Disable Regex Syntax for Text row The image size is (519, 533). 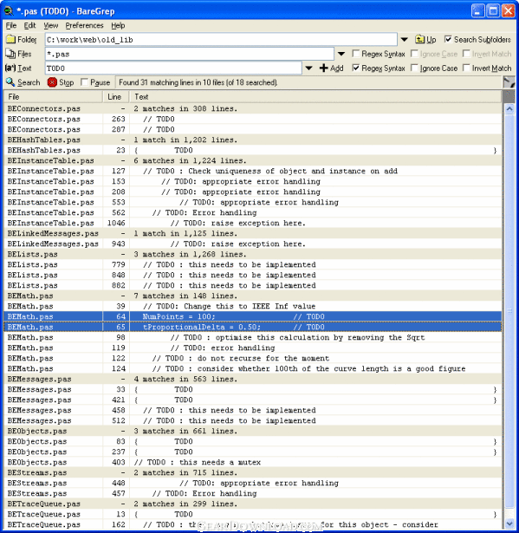point(356,68)
